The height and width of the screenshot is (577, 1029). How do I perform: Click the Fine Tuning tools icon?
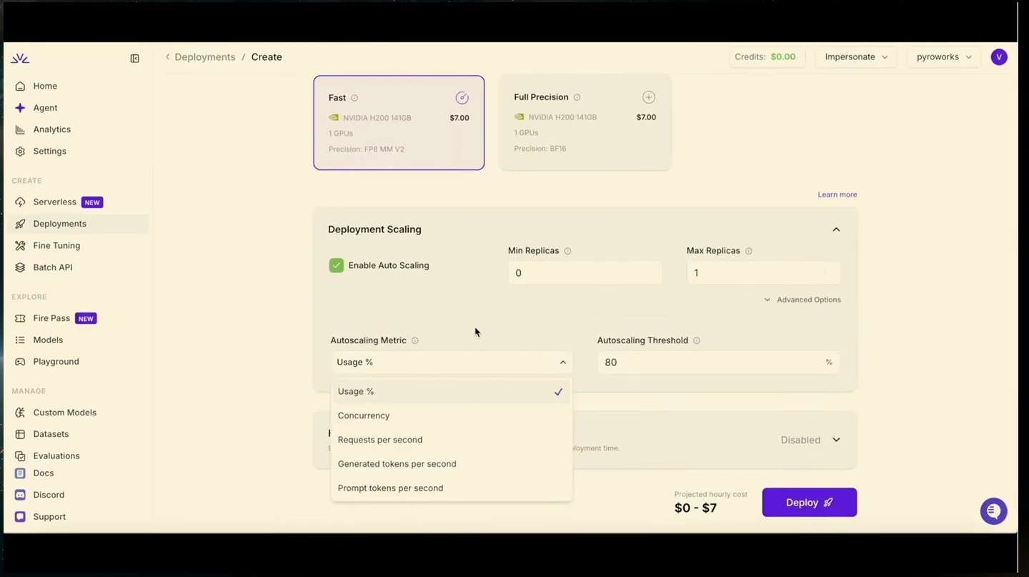(x=20, y=246)
